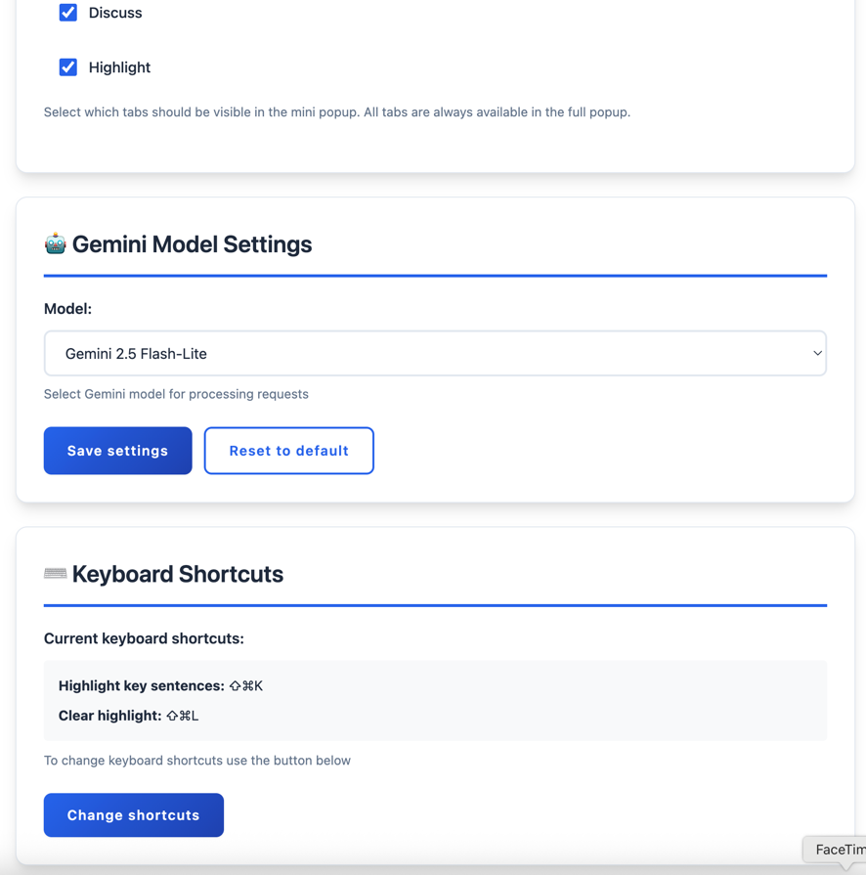Screen dimensions: 866x875
Task: Expand the model list via chevron arrow
Action: coord(817,353)
